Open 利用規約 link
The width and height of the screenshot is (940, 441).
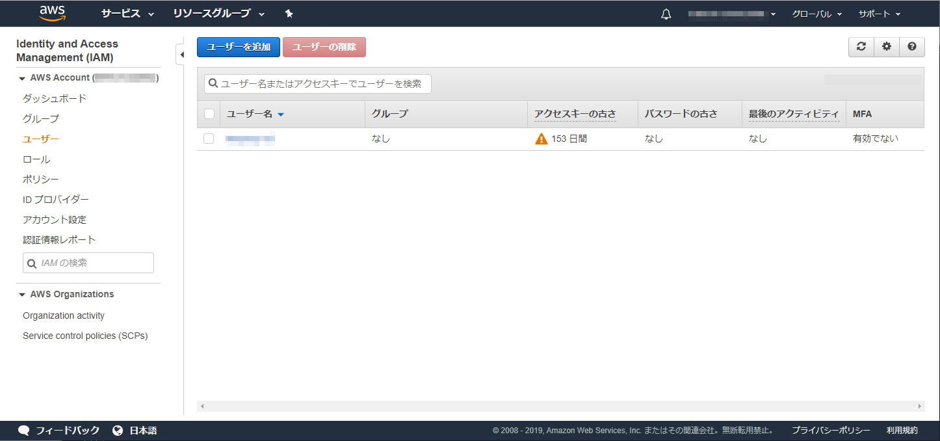coord(902,431)
